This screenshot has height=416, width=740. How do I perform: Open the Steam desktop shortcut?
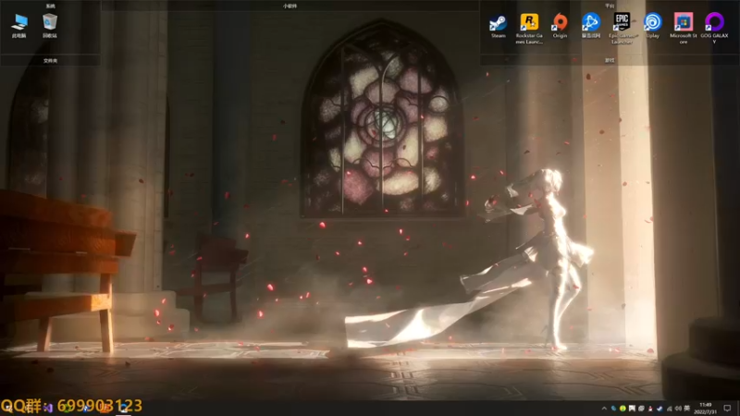[x=499, y=27]
